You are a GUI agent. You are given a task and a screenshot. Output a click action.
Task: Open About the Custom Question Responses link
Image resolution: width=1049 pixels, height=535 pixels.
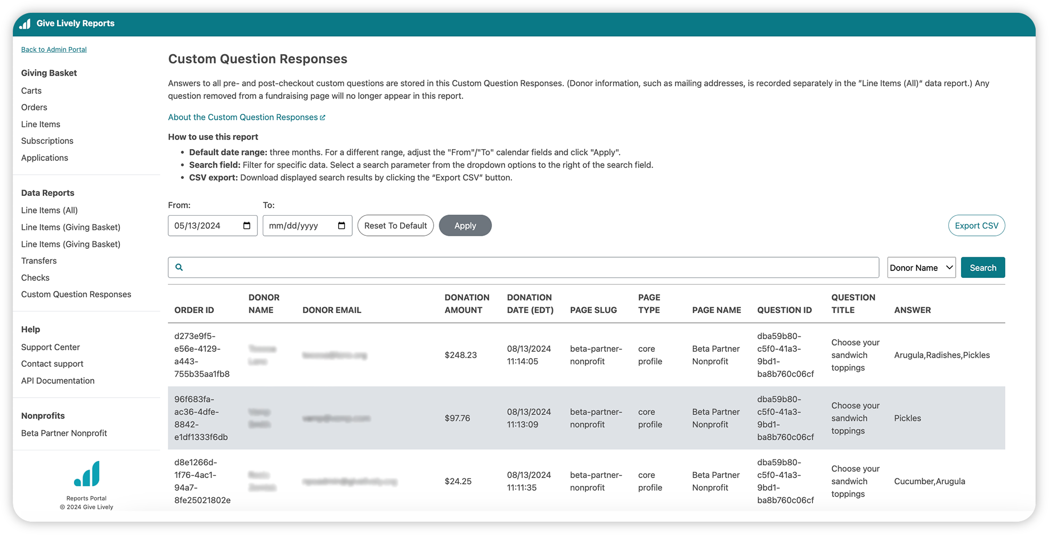coord(243,117)
